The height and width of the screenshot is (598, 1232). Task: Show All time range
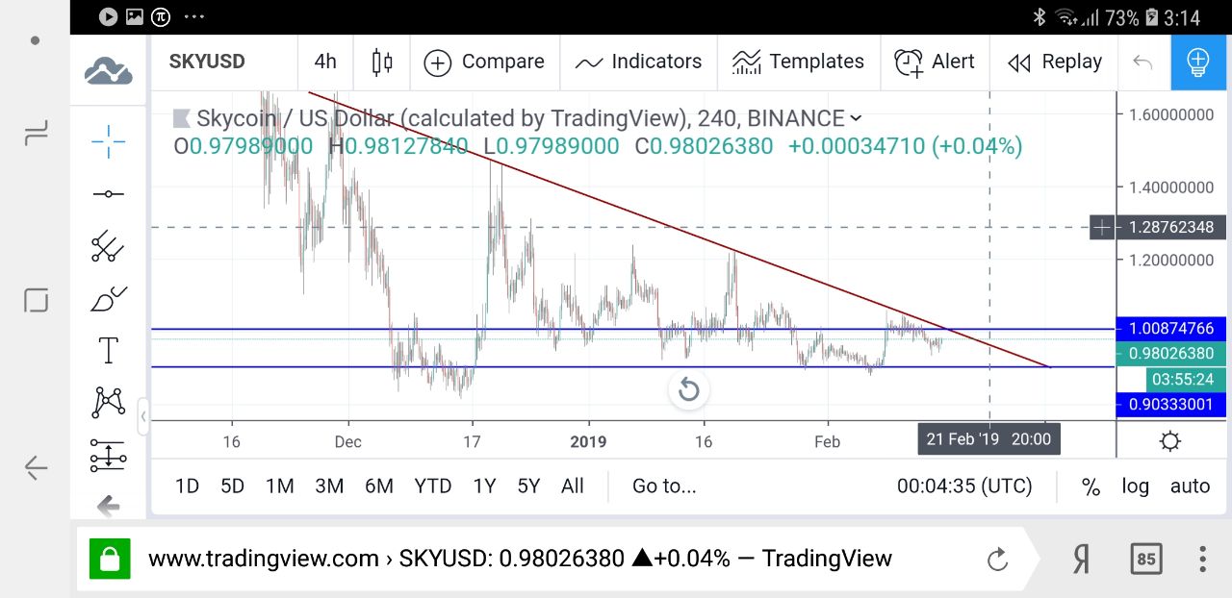pos(573,486)
